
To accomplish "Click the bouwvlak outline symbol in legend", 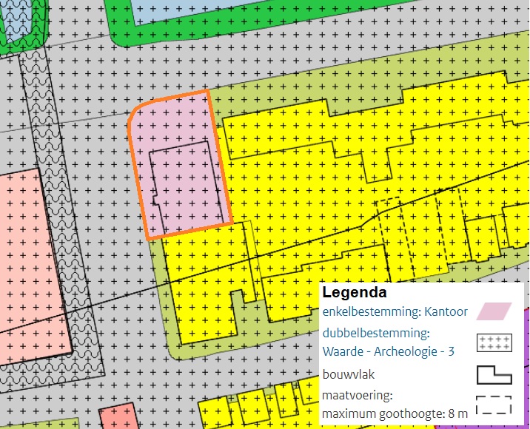I will (493, 375).
